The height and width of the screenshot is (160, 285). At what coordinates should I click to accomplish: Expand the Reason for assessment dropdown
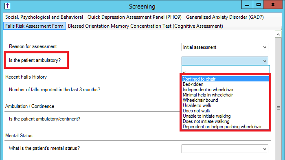225,47
